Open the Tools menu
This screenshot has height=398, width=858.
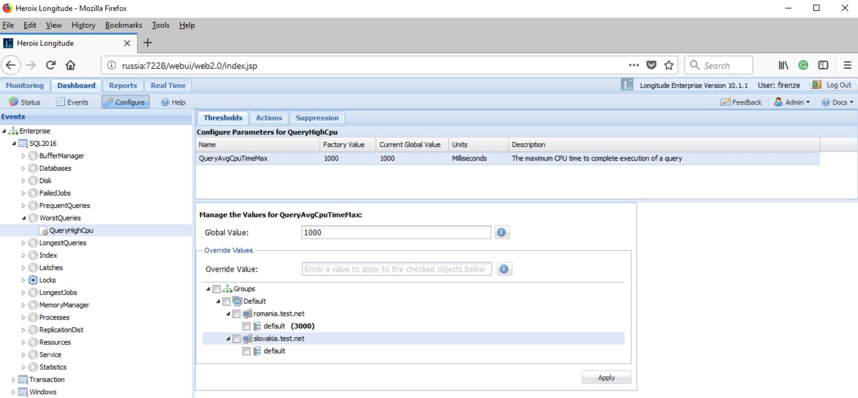tap(160, 25)
